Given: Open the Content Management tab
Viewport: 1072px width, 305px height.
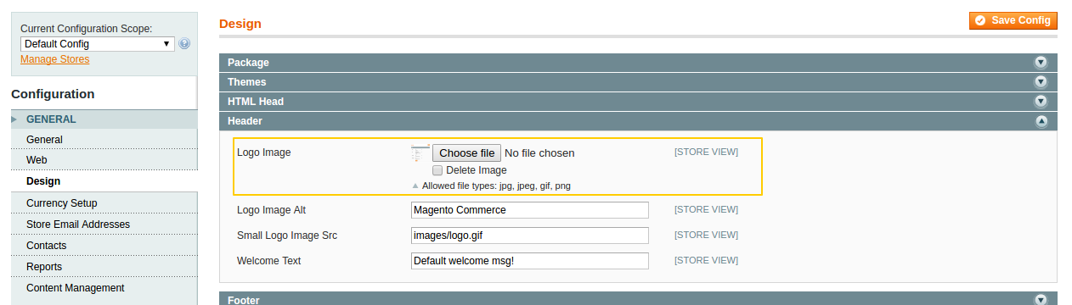Looking at the screenshot, I should (x=104, y=288).
